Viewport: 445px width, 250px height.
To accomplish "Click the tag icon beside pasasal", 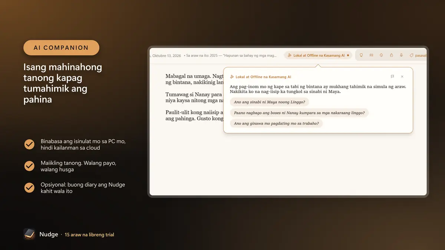I will 411,55.
